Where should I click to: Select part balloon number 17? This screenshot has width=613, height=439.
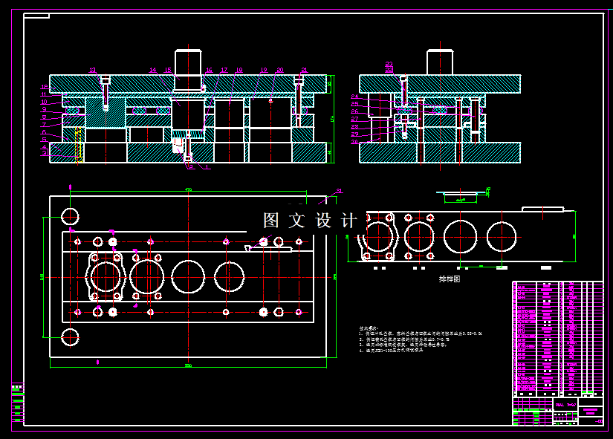pos(224,71)
